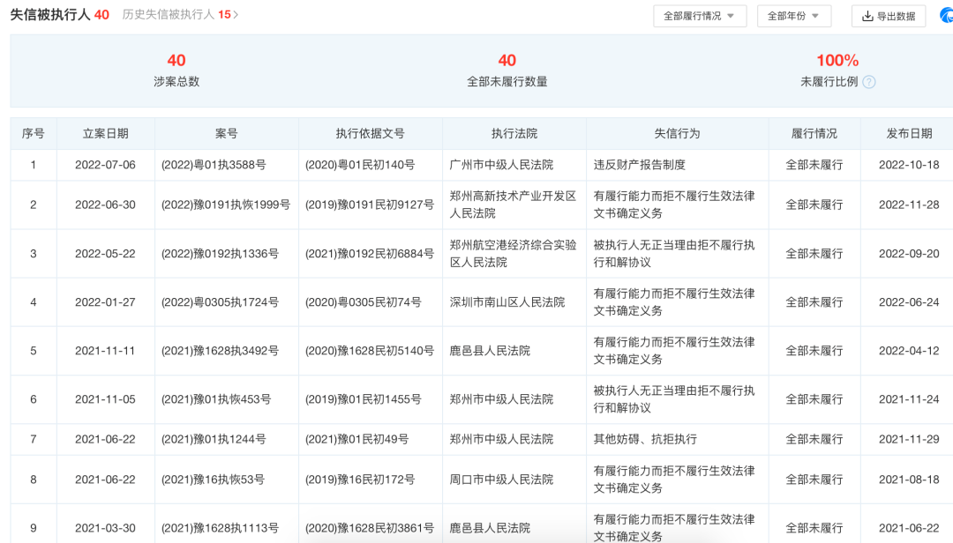
Task: Click the 全部未履行 cell in row 1
Action: click(814, 164)
